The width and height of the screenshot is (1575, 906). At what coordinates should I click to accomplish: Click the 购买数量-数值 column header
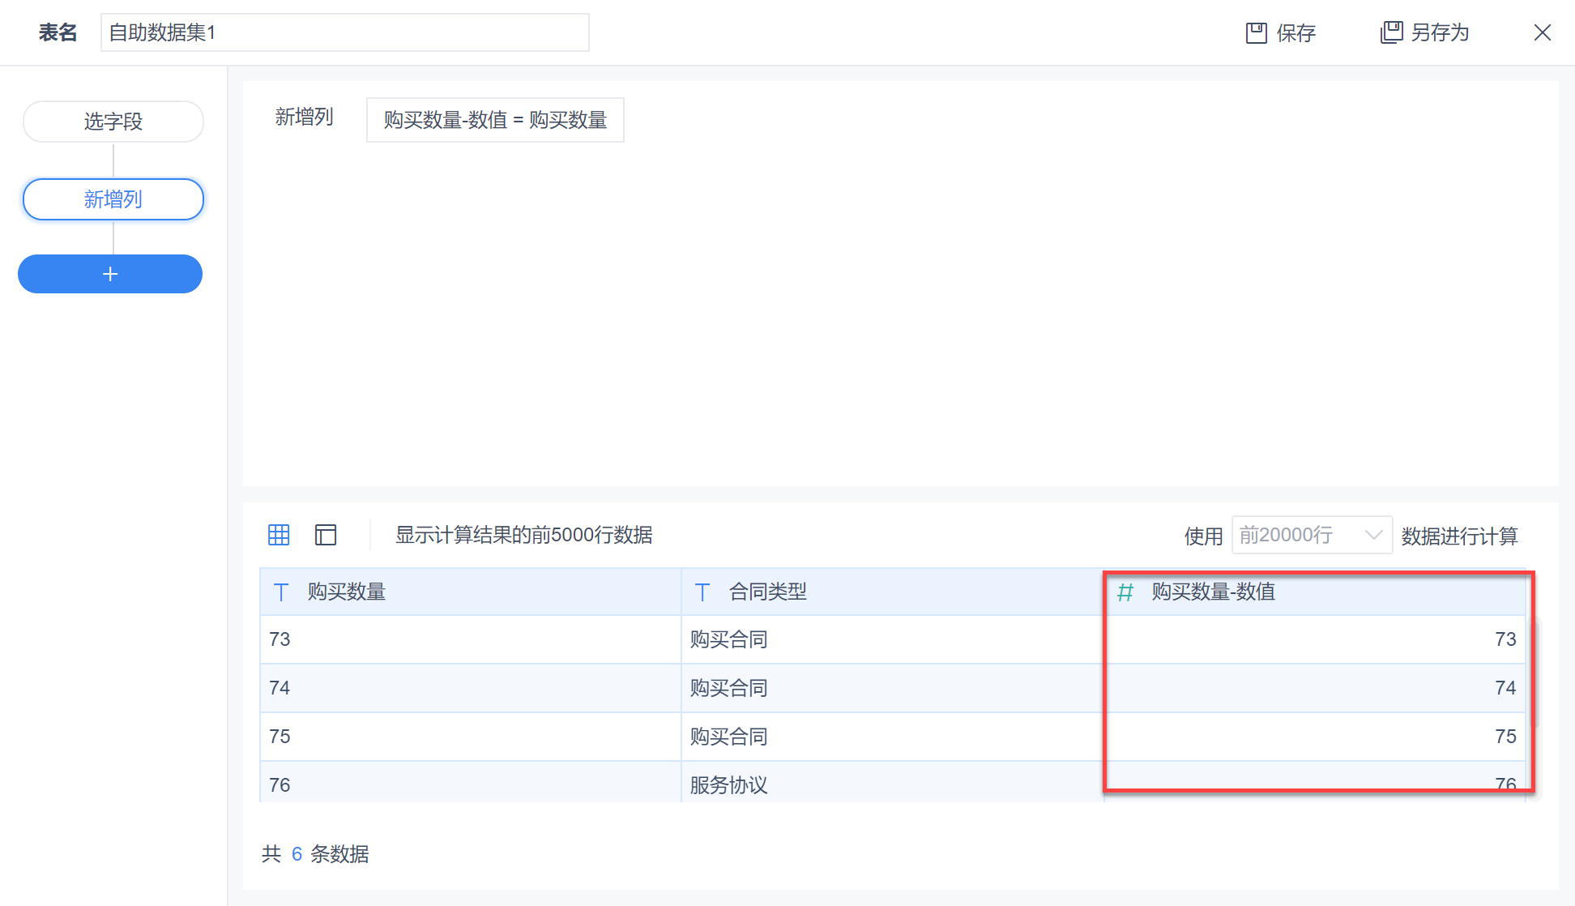1214,592
